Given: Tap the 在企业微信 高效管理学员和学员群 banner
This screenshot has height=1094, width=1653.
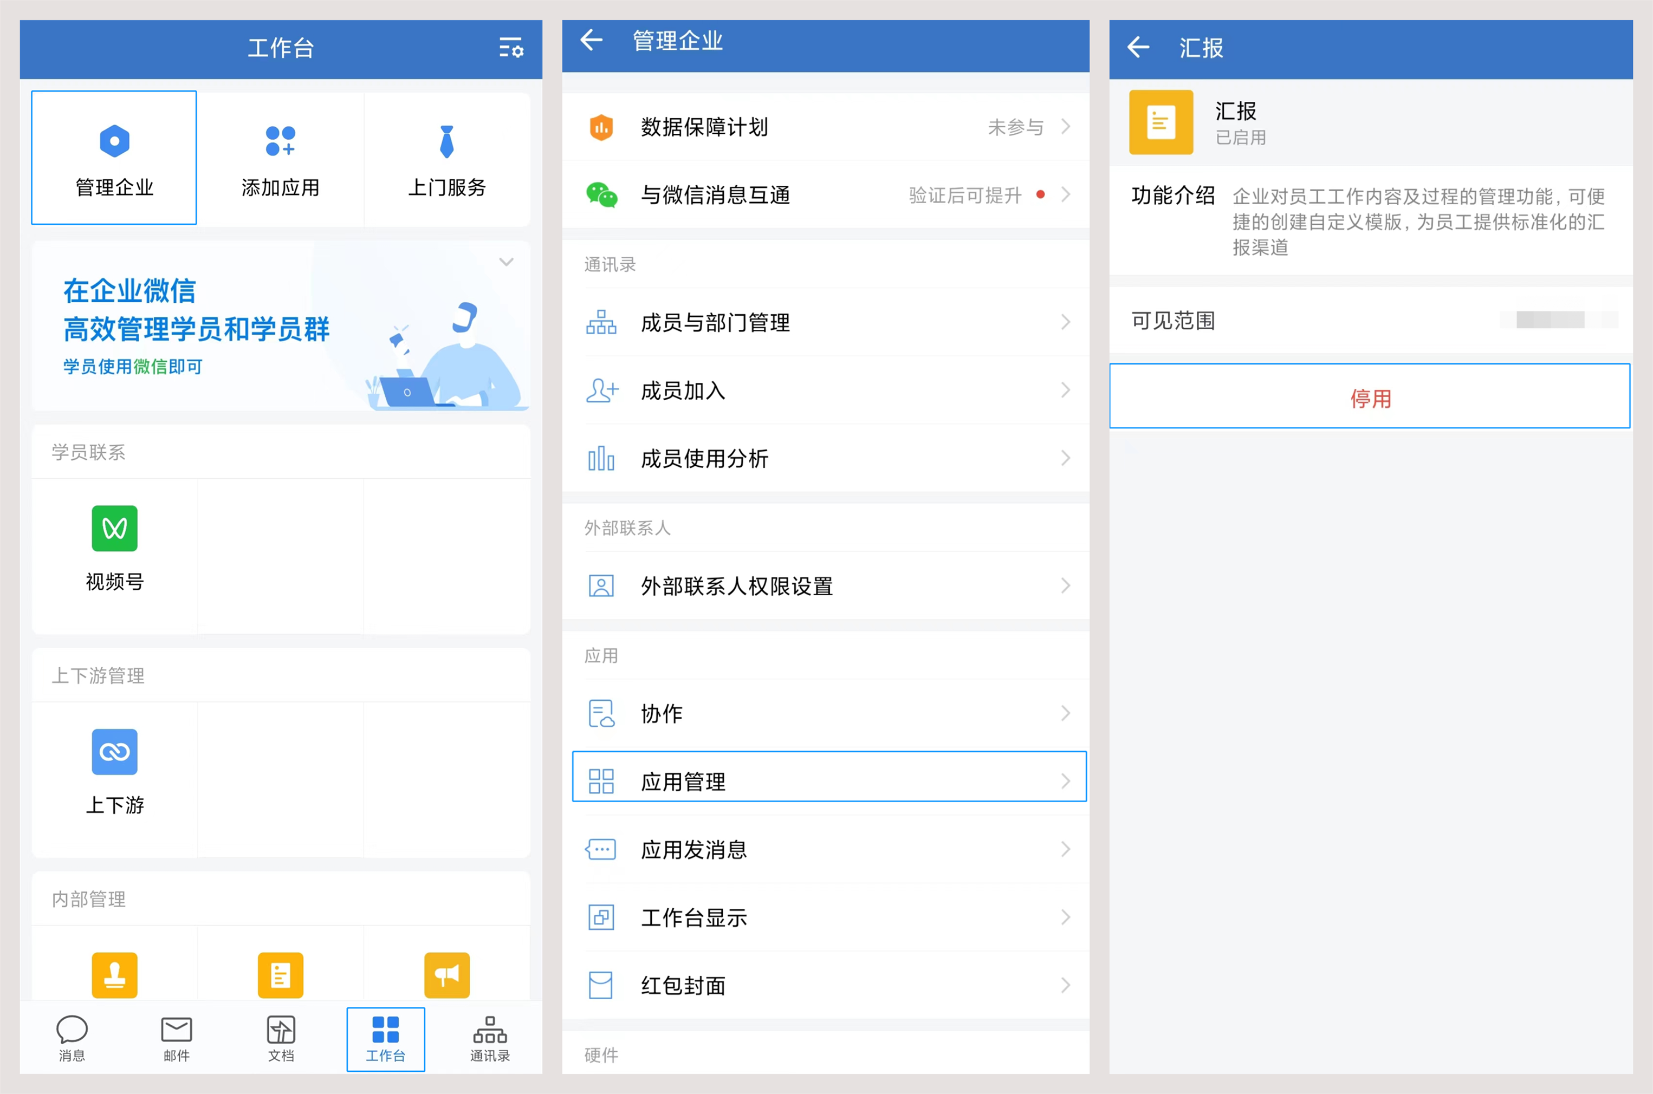Looking at the screenshot, I should pos(281,326).
